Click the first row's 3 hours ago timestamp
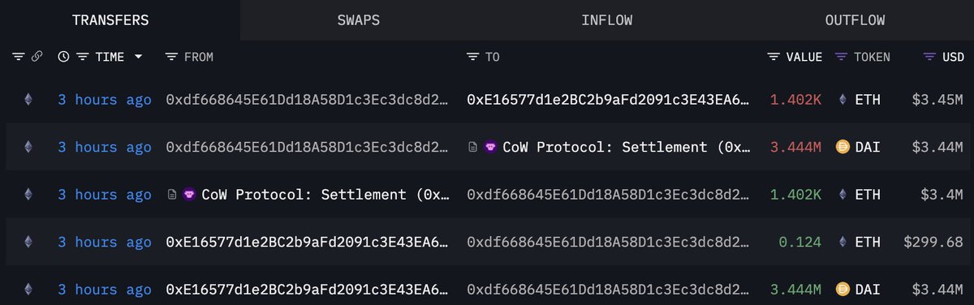974x305 pixels. point(105,100)
